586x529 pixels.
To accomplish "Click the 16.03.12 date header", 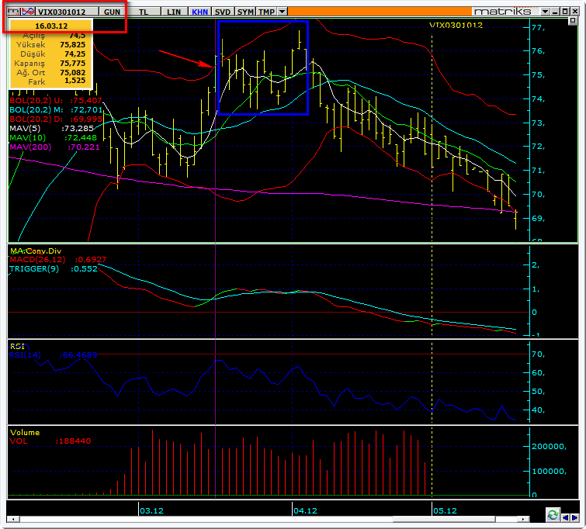I will pos(51,26).
